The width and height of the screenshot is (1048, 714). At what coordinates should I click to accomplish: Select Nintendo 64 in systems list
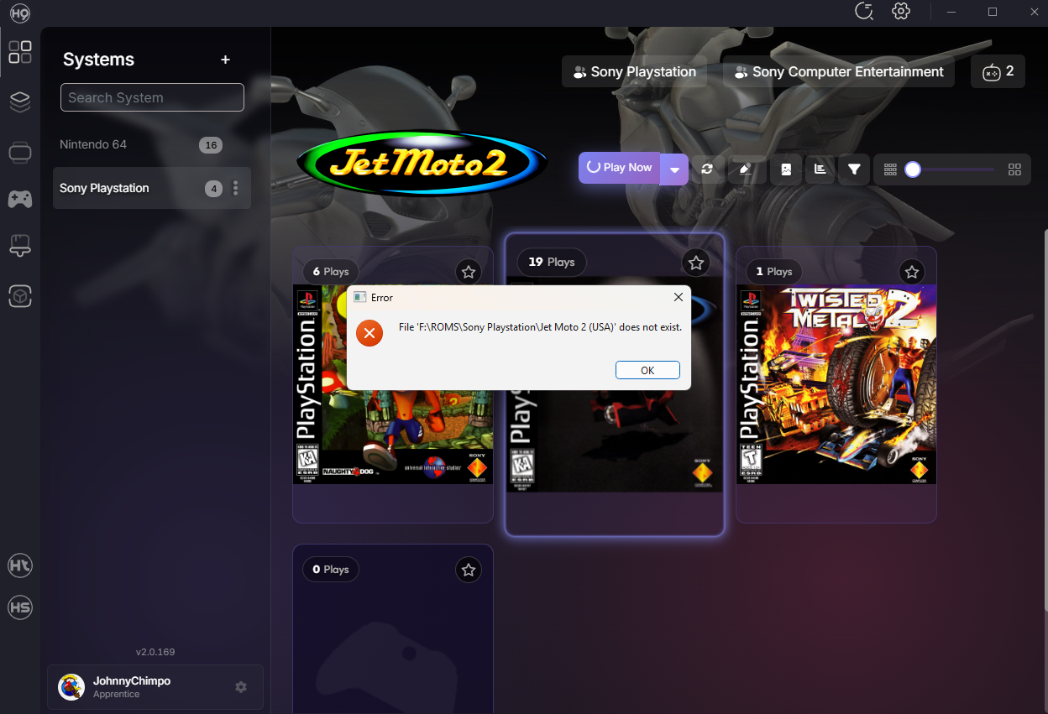point(94,144)
